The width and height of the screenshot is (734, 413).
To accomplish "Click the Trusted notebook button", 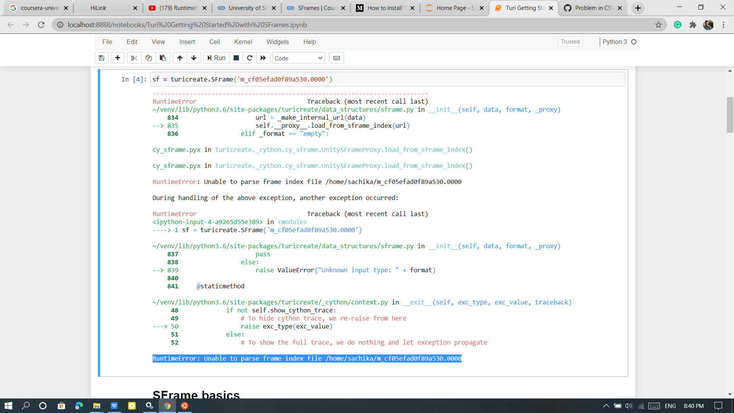I will 570,41.
